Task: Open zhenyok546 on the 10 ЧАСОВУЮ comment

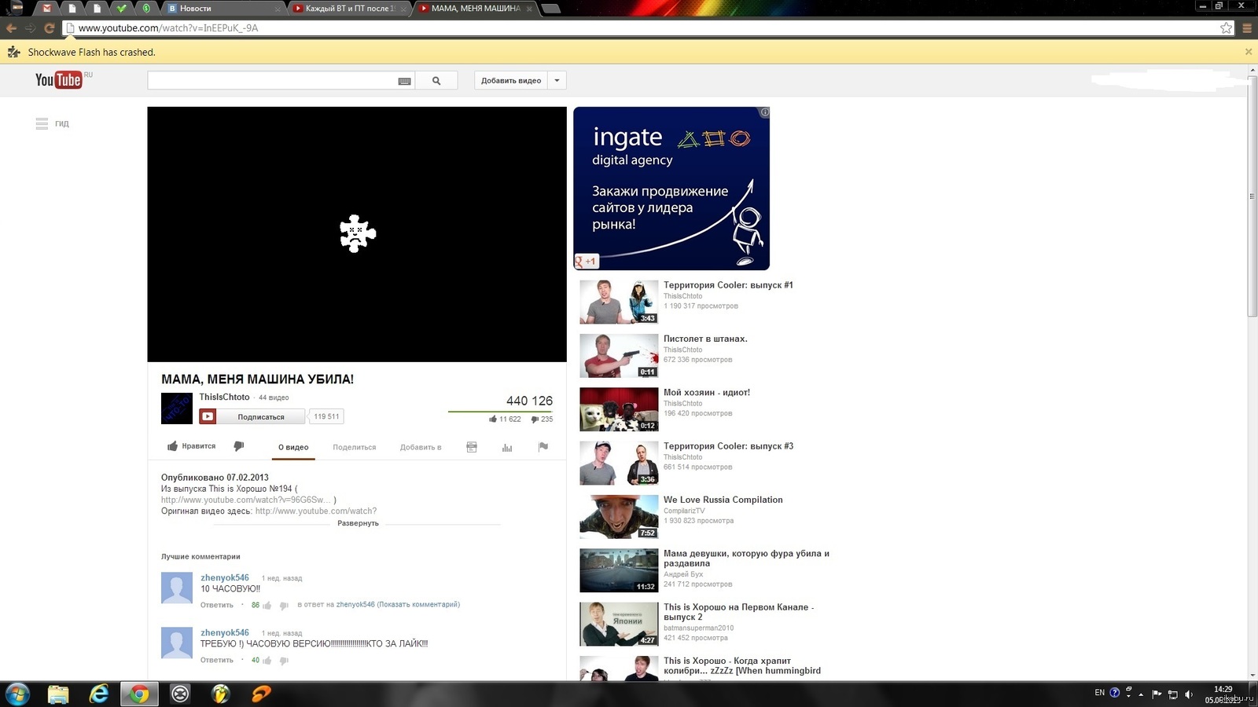Action: pos(225,577)
